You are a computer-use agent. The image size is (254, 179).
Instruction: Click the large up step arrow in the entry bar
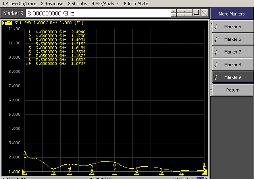(x=184, y=11)
